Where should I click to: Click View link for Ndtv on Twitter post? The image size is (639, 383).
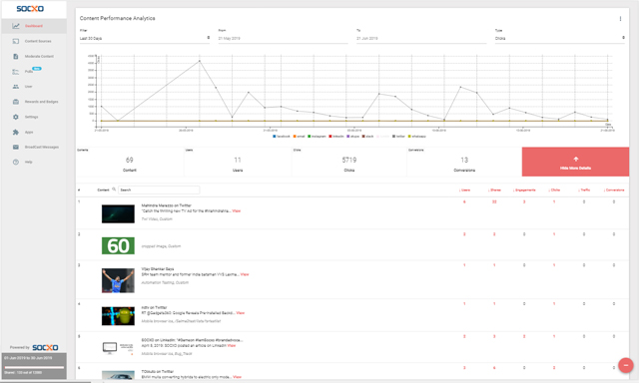click(x=241, y=313)
